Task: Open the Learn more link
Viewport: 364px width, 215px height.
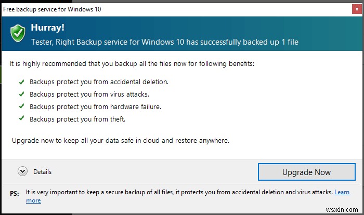Action: (341, 192)
